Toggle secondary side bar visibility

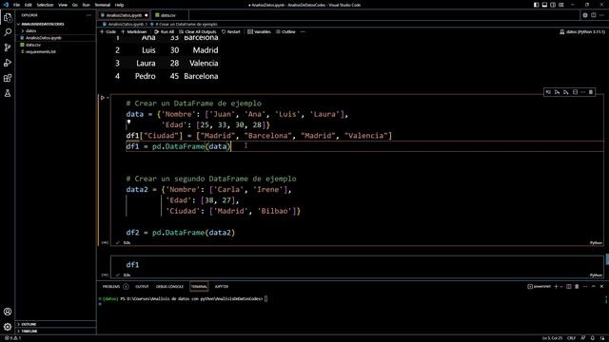pos(553,5)
